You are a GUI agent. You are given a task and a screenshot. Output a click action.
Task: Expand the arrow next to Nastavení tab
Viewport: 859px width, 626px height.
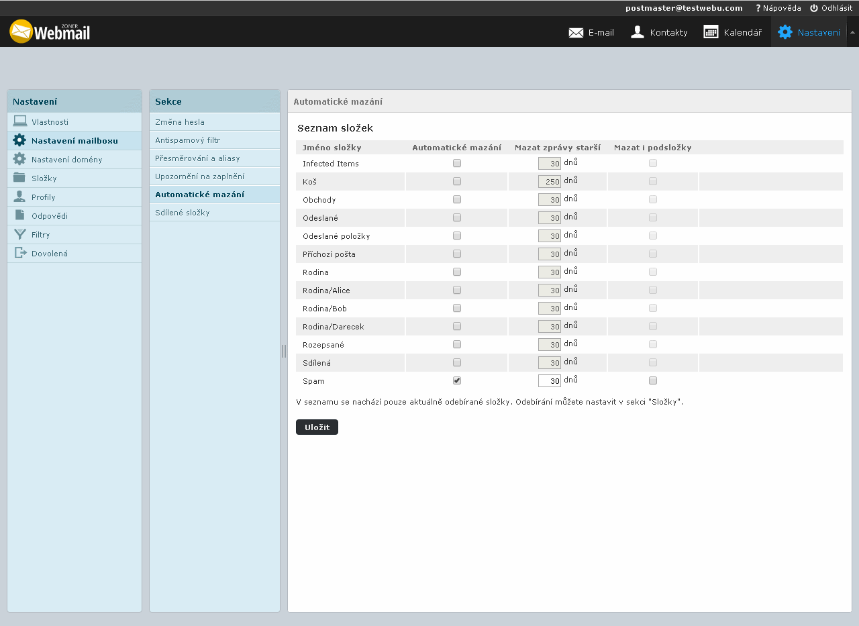[x=852, y=32]
